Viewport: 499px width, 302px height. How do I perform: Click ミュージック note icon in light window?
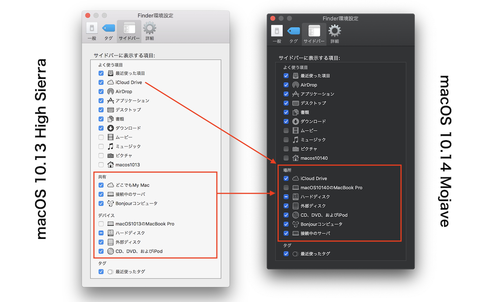[x=110, y=146]
